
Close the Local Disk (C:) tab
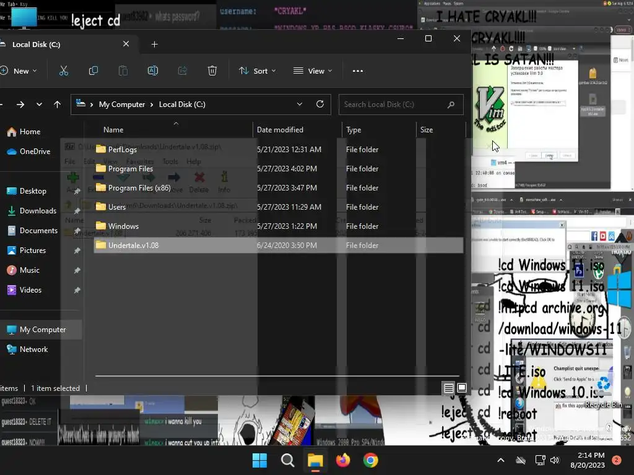pyautogui.click(x=126, y=44)
